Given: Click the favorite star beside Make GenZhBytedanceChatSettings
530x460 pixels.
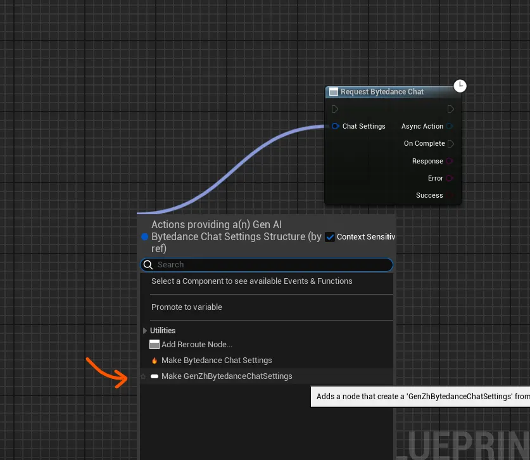Looking at the screenshot, I should tap(143, 376).
